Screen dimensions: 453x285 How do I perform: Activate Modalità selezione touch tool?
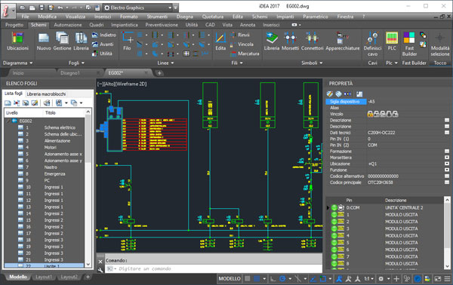(440, 44)
